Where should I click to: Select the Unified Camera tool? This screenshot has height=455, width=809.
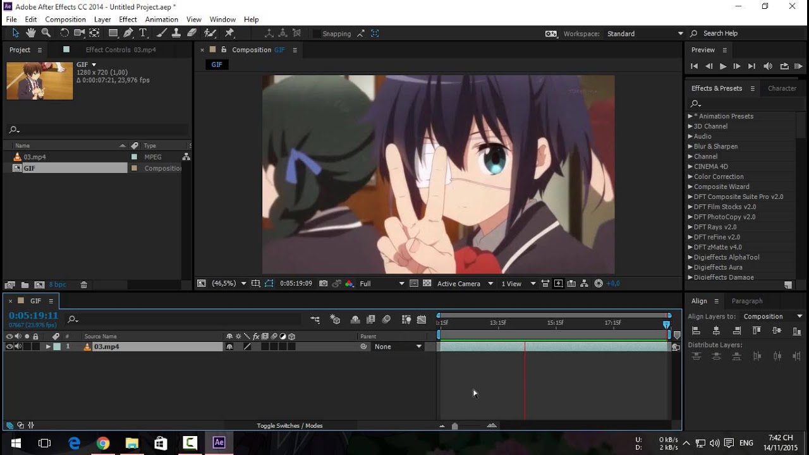tap(80, 33)
